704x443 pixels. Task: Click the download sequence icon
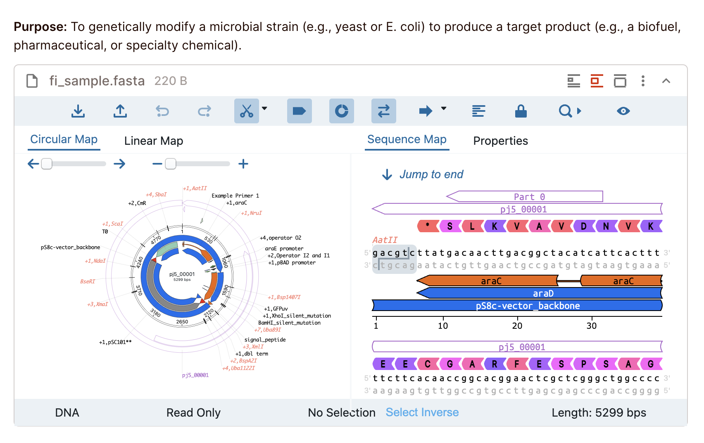pyautogui.click(x=78, y=111)
